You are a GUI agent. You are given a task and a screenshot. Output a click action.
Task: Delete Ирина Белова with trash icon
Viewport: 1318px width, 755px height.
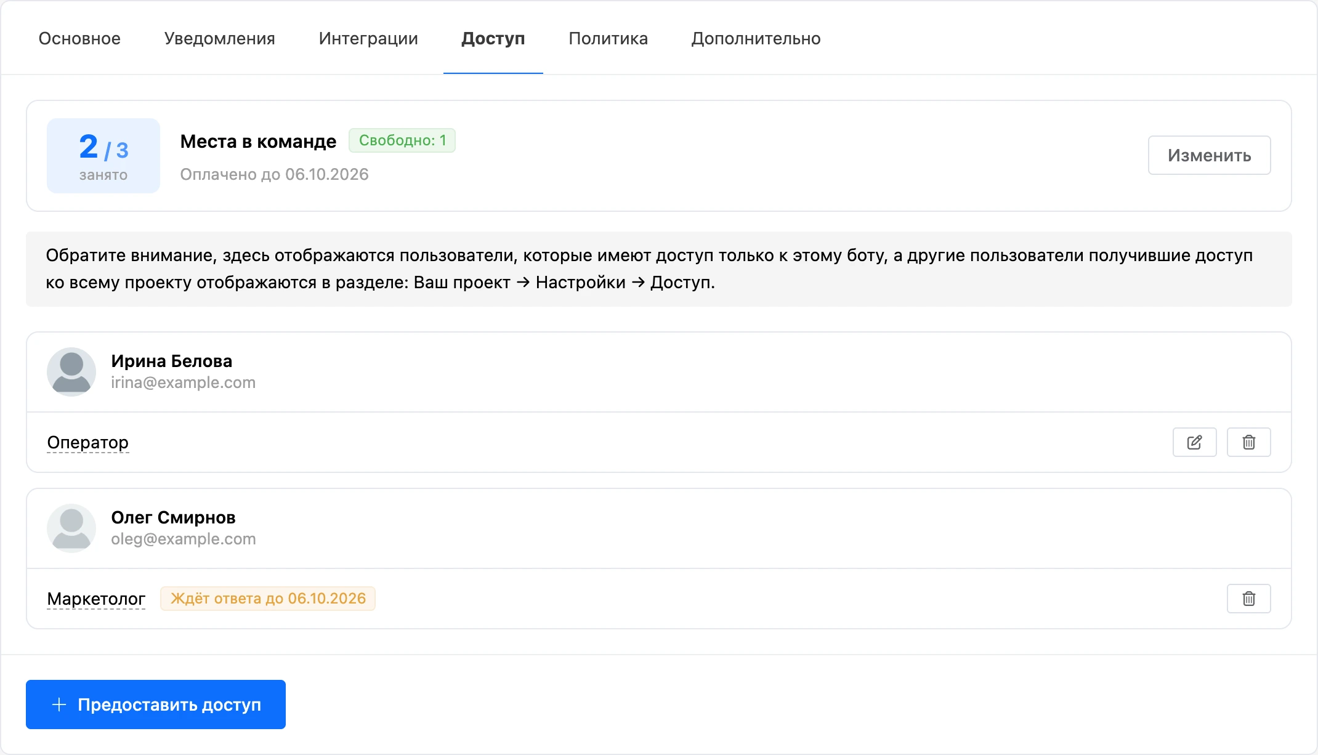point(1248,442)
